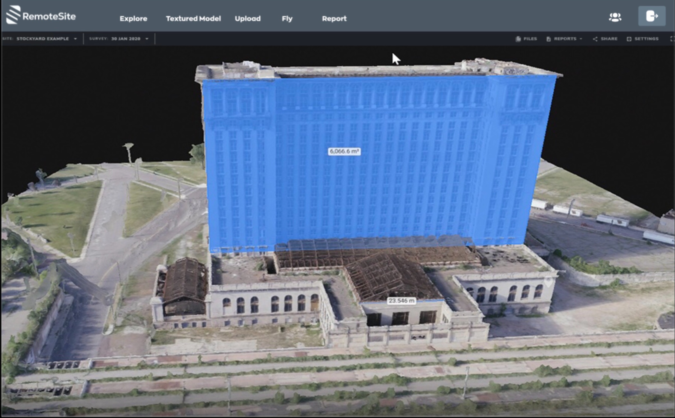Click the map pin marker on right building
This screenshot has height=418, width=675.
(x=549, y=281)
